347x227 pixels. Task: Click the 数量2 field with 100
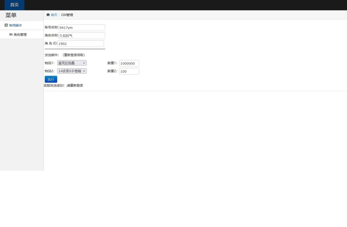tap(129, 71)
